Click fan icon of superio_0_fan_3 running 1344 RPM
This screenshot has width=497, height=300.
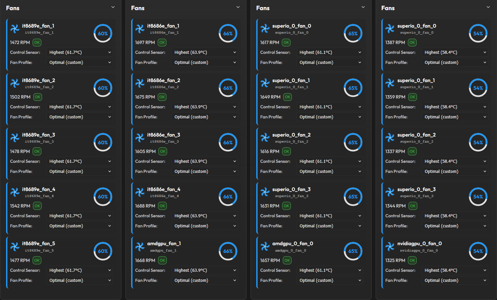[x=390, y=192]
